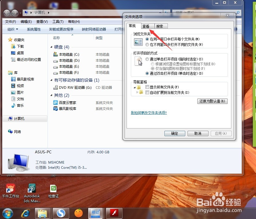Click the Forward navigation arrow in Explorer
This screenshot has height=219, width=256.
15,13
